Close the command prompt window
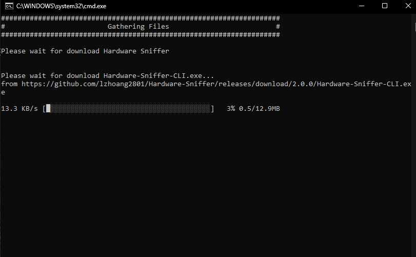 (408, 6)
